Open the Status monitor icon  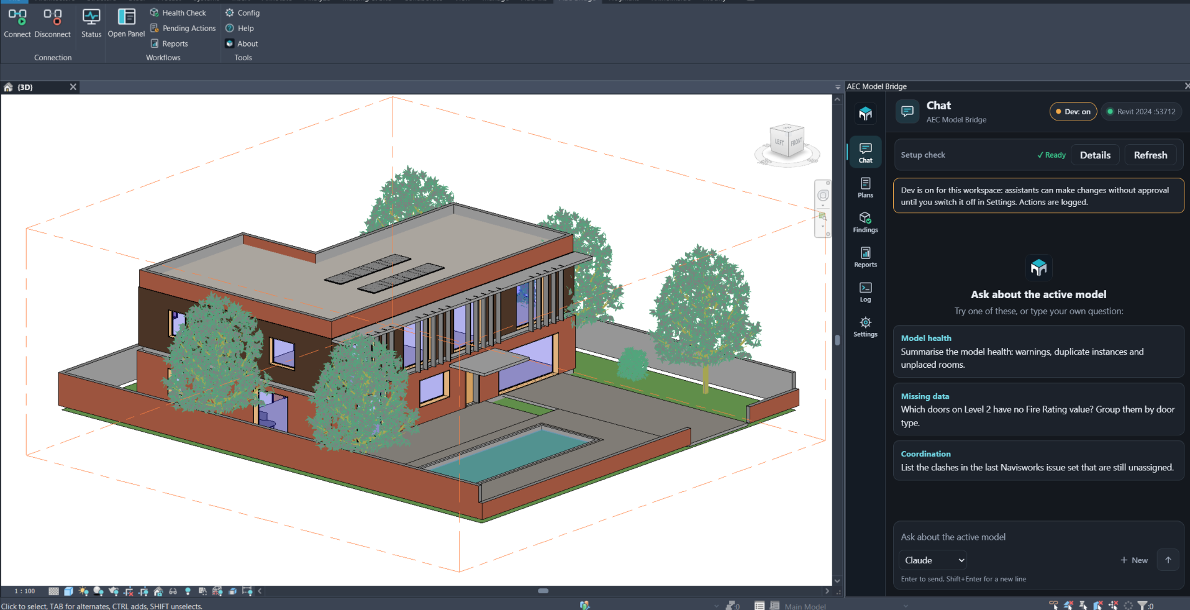[x=91, y=17]
